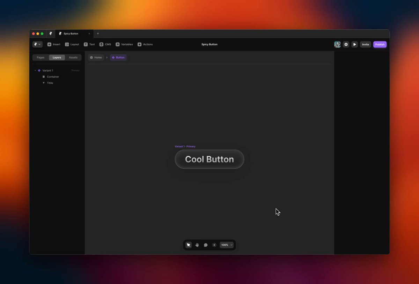Screen dimensions: 419x284
Task: Open the Layout menu
Action: [72, 44]
